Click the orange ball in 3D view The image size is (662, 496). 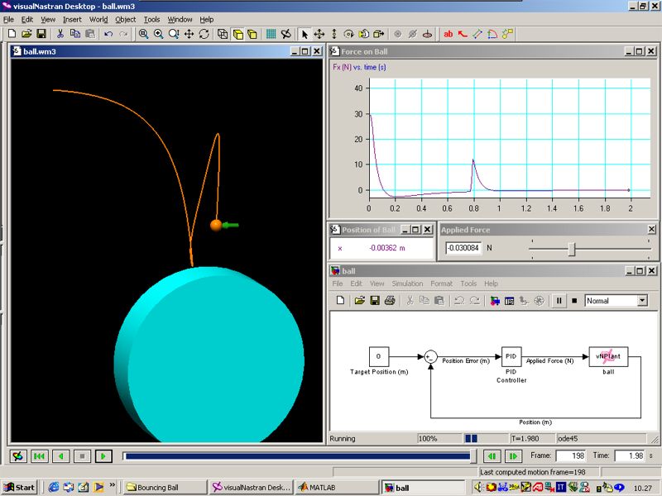pyautogui.click(x=216, y=225)
